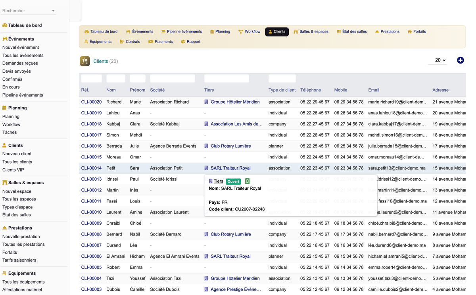The height and width of the screenshot is (295, 476).
Task: Click the mobile number 06 28 34 56 78
Action: tap(349, 113)
